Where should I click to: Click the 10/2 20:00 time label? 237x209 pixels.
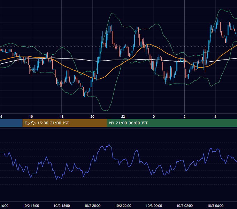pyautogui.click(x=92, y=206)
